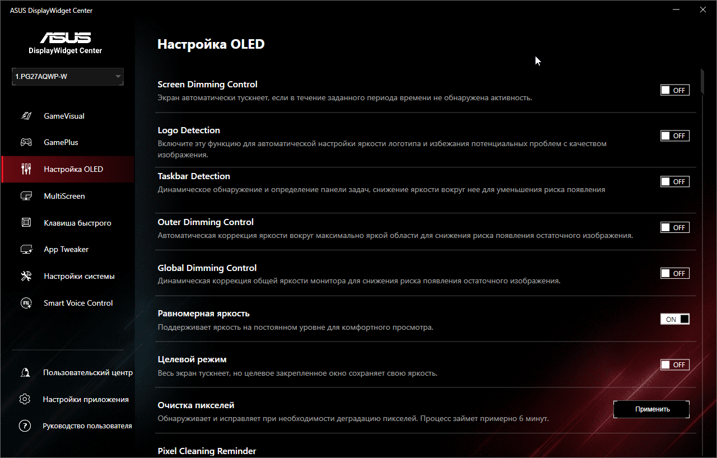Close the DisplayWidget Center window

pos(703,10)
